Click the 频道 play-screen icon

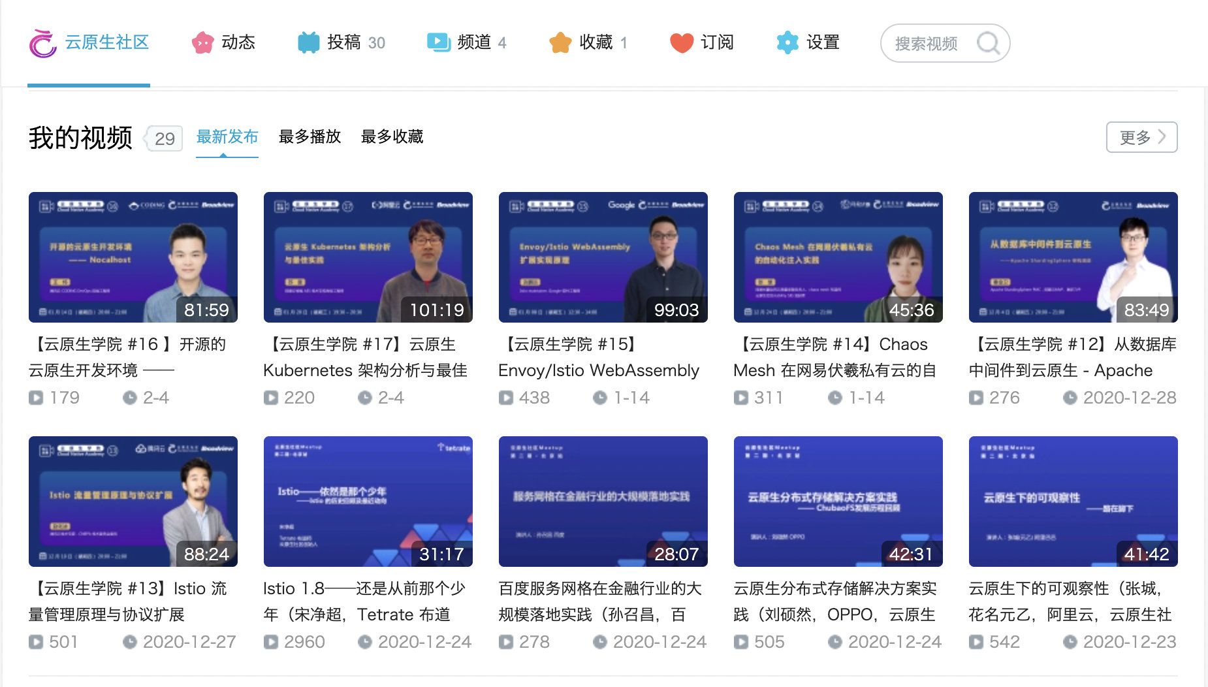438,42
